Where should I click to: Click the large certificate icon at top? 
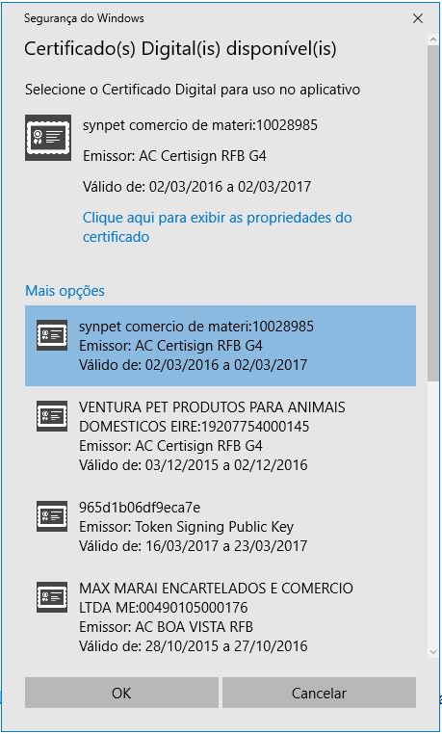tap(48, 138)
